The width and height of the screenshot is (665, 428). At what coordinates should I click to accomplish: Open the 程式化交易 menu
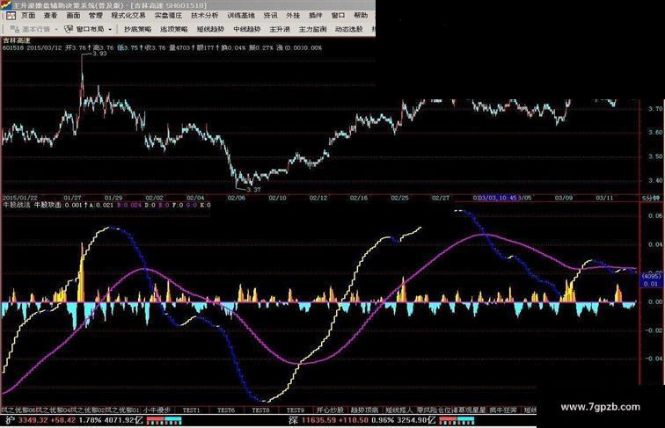tap(128, 16)
